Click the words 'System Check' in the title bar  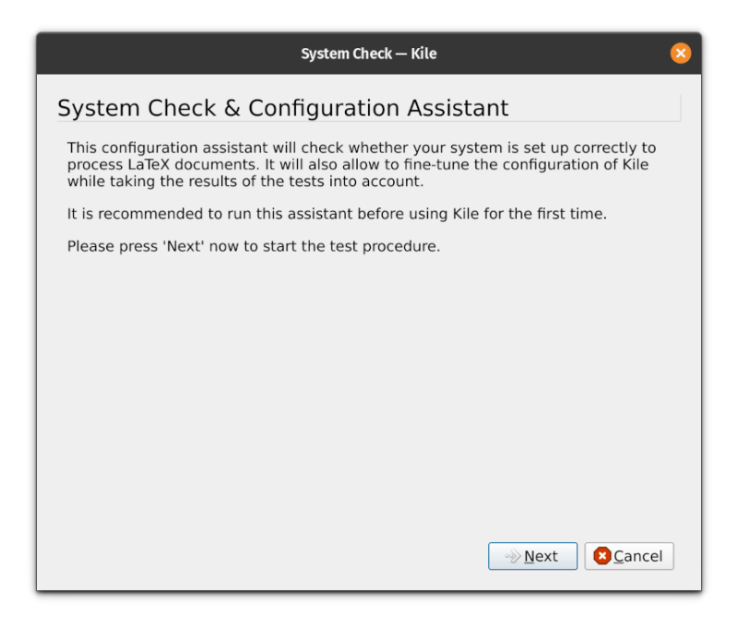(x=347, y=53)
